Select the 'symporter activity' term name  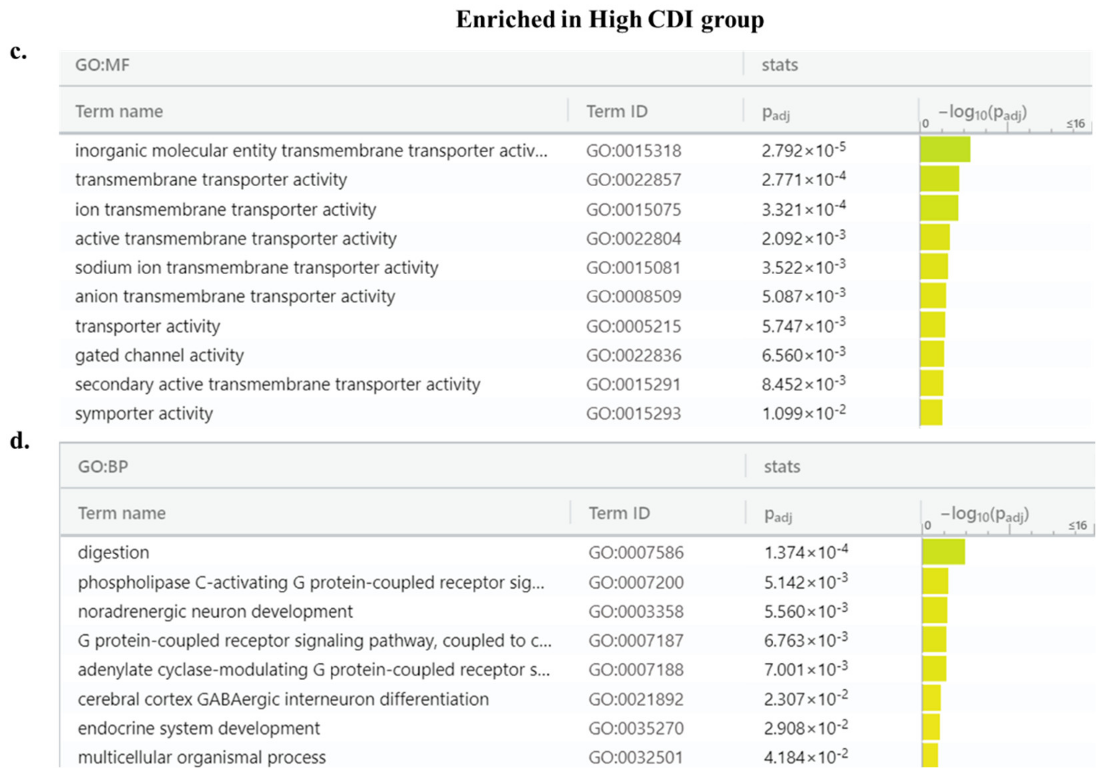[144, 414]
